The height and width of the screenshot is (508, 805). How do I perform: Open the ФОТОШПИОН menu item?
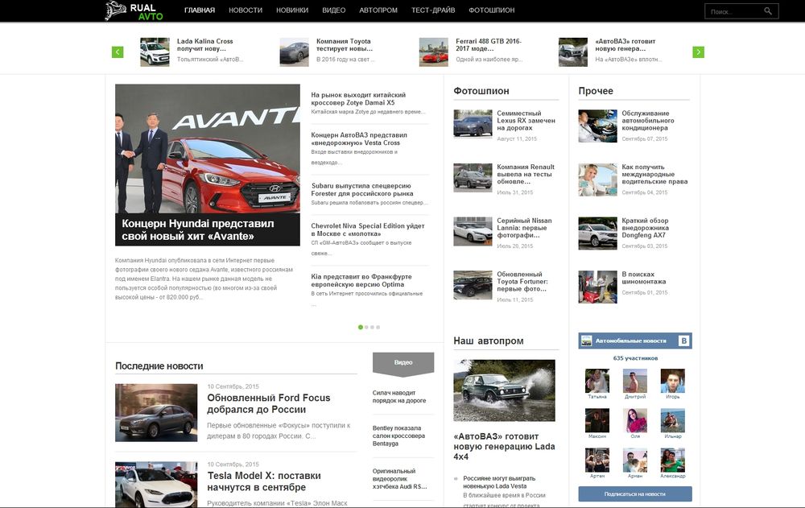tap(492, 10)
